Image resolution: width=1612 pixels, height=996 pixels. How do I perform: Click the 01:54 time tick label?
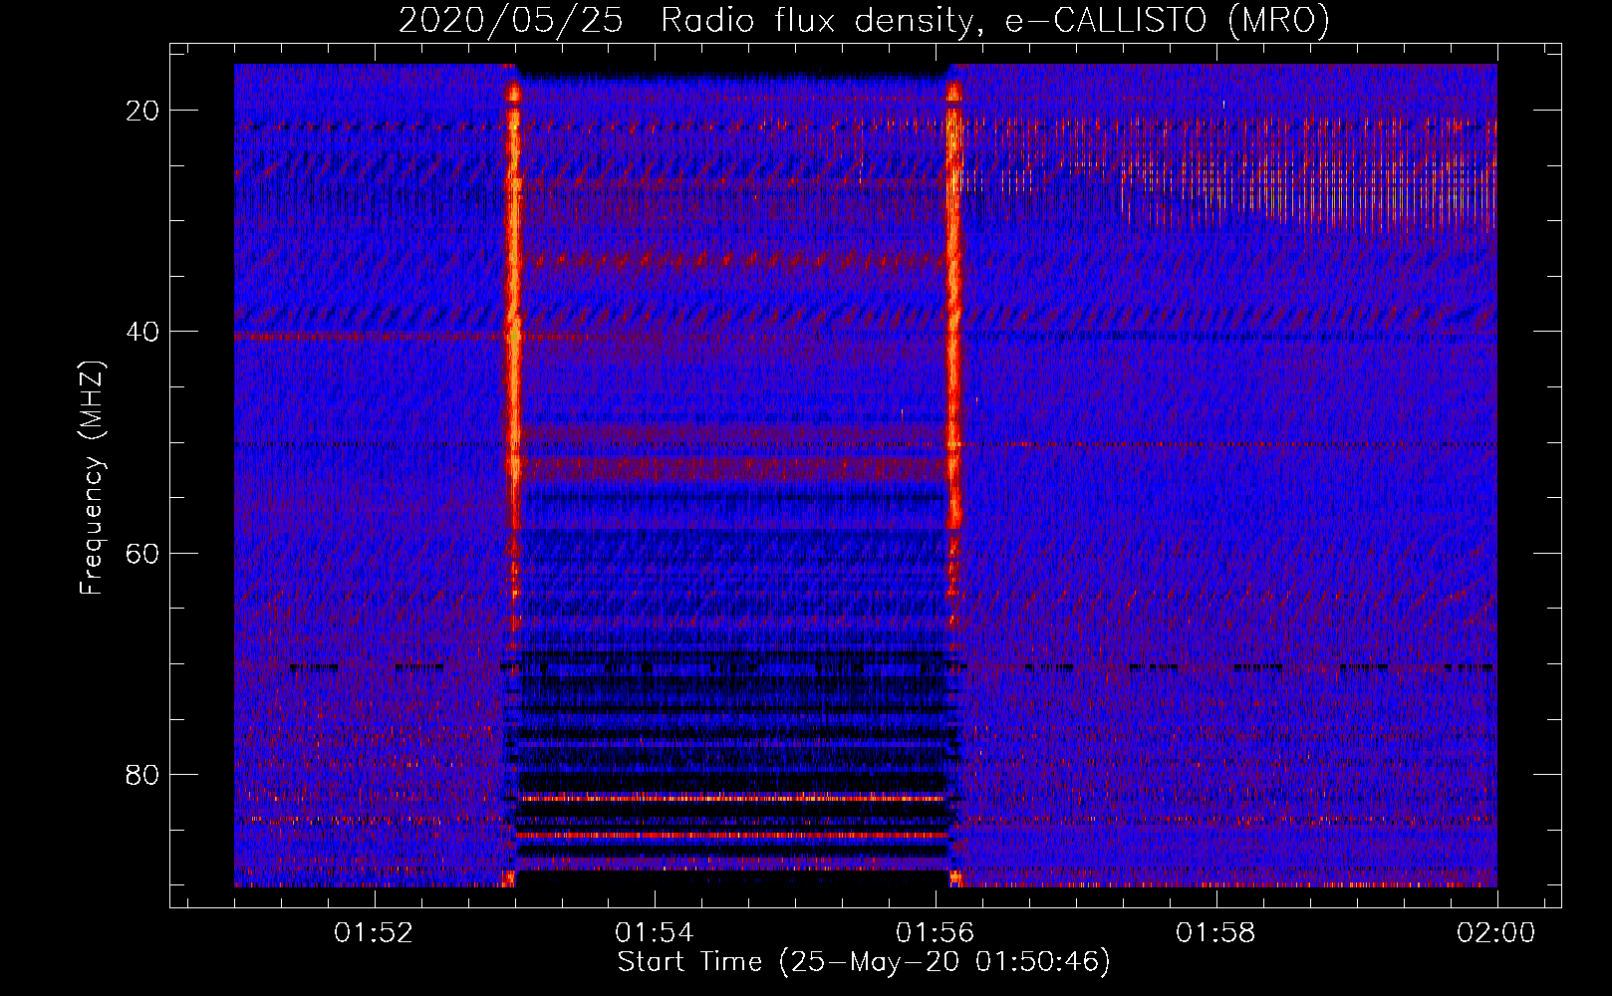pos(655,932)
